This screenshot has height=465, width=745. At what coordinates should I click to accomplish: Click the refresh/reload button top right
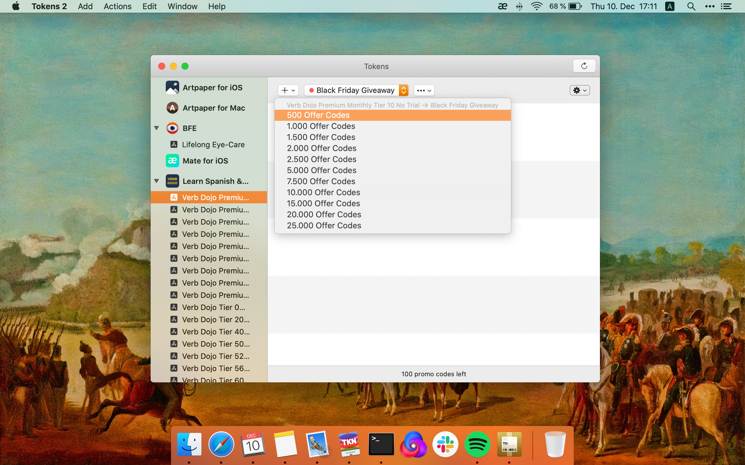click(584, 66)
